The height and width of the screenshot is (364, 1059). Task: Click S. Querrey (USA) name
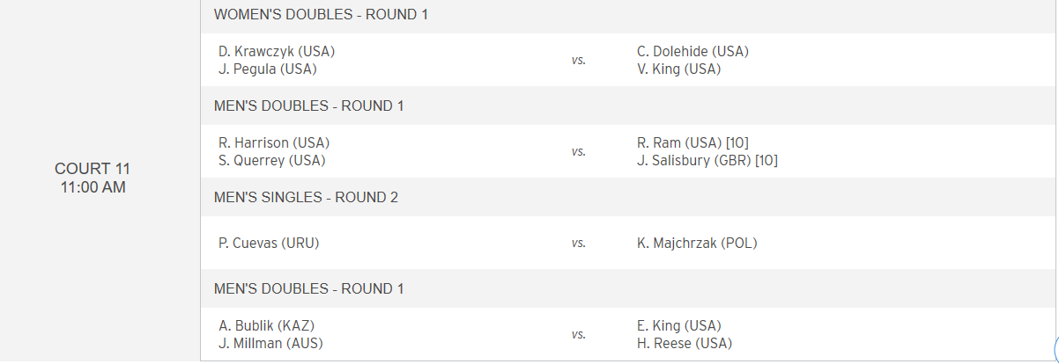(x=272, y=160)
